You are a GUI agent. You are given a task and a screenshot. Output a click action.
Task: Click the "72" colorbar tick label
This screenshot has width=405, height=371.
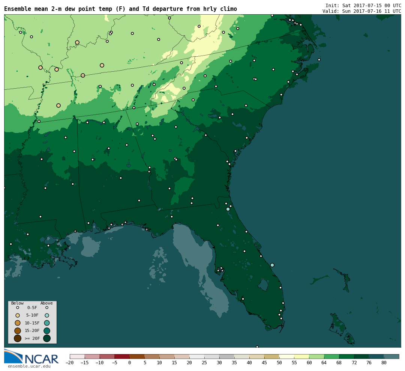pyautogui.click(x=354, y=363)
